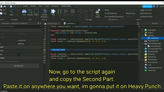164x92 pixels.
Task: Close the Properties panel
Action: [41, 23]
